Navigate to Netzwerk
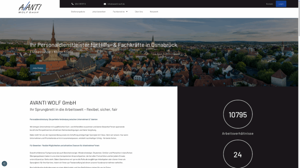Screen dimensions: 300x168 point(154,12)
